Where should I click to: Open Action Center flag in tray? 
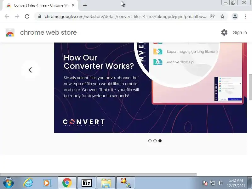(205, 183)
